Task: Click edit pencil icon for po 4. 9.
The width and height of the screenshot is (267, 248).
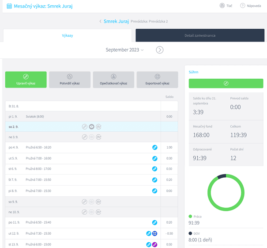Action: pos(155,147)
